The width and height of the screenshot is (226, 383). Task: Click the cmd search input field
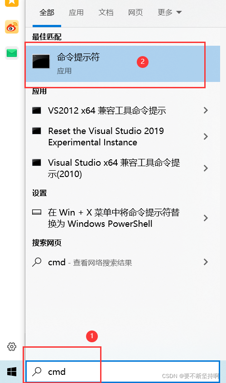click(123, 372)
